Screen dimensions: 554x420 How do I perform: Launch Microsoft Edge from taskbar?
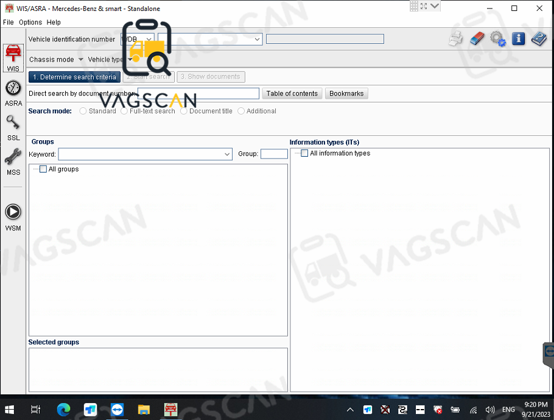click(63, 410)
